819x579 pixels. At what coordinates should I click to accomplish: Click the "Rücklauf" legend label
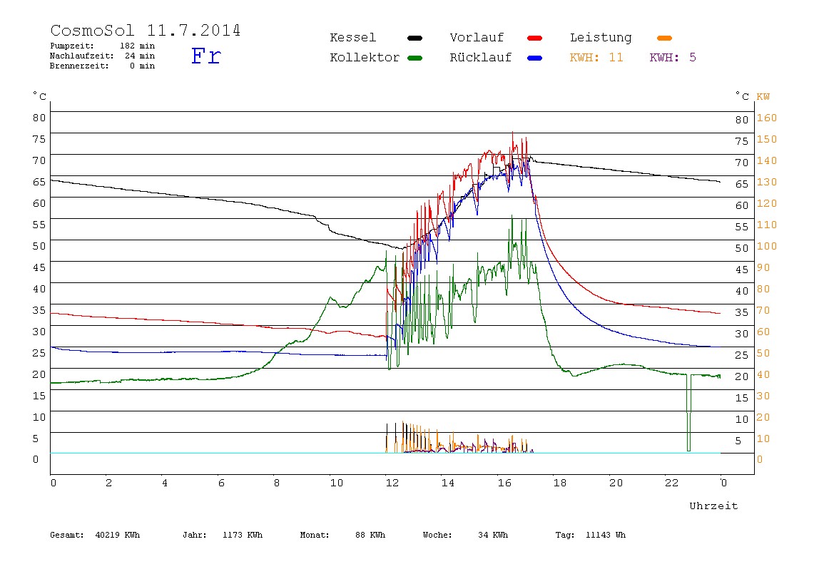click(481, 58)
